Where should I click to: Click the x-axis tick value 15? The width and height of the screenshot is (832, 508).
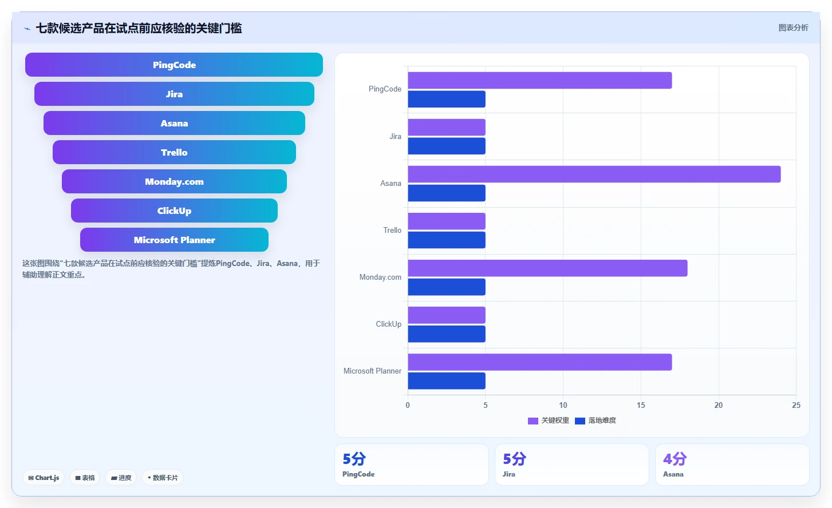point(641,405)
